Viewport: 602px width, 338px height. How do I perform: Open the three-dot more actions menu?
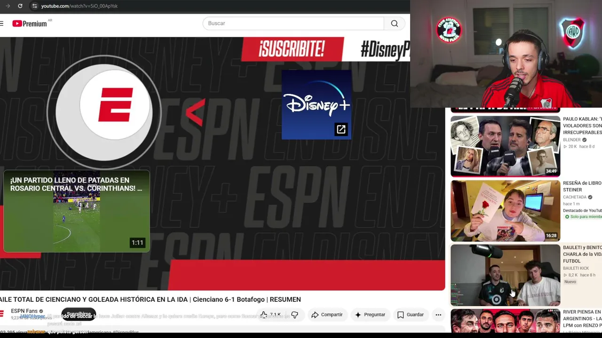[x=438, y=315]
